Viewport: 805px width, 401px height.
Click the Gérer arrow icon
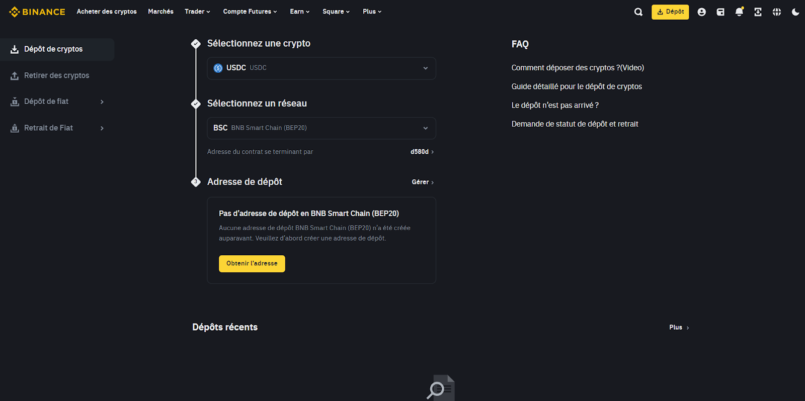point(432,182)
